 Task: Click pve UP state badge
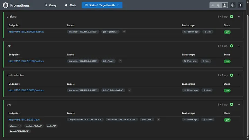click(x=227, y=120)
